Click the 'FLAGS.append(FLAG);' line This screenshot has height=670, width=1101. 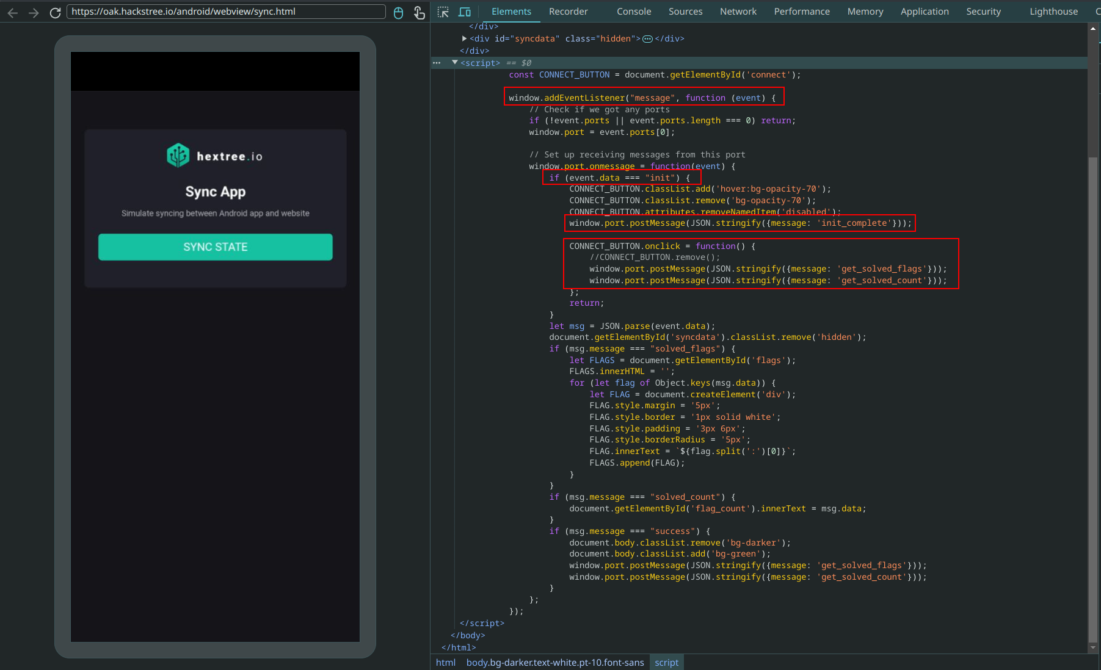(637, 463)
